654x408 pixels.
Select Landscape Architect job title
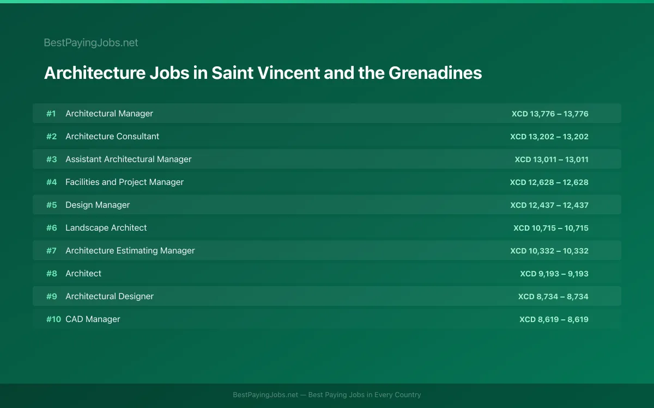pos(106,227)
